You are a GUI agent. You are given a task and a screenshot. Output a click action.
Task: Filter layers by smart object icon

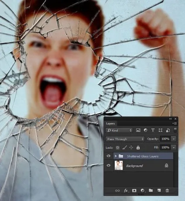pos(168,130)
